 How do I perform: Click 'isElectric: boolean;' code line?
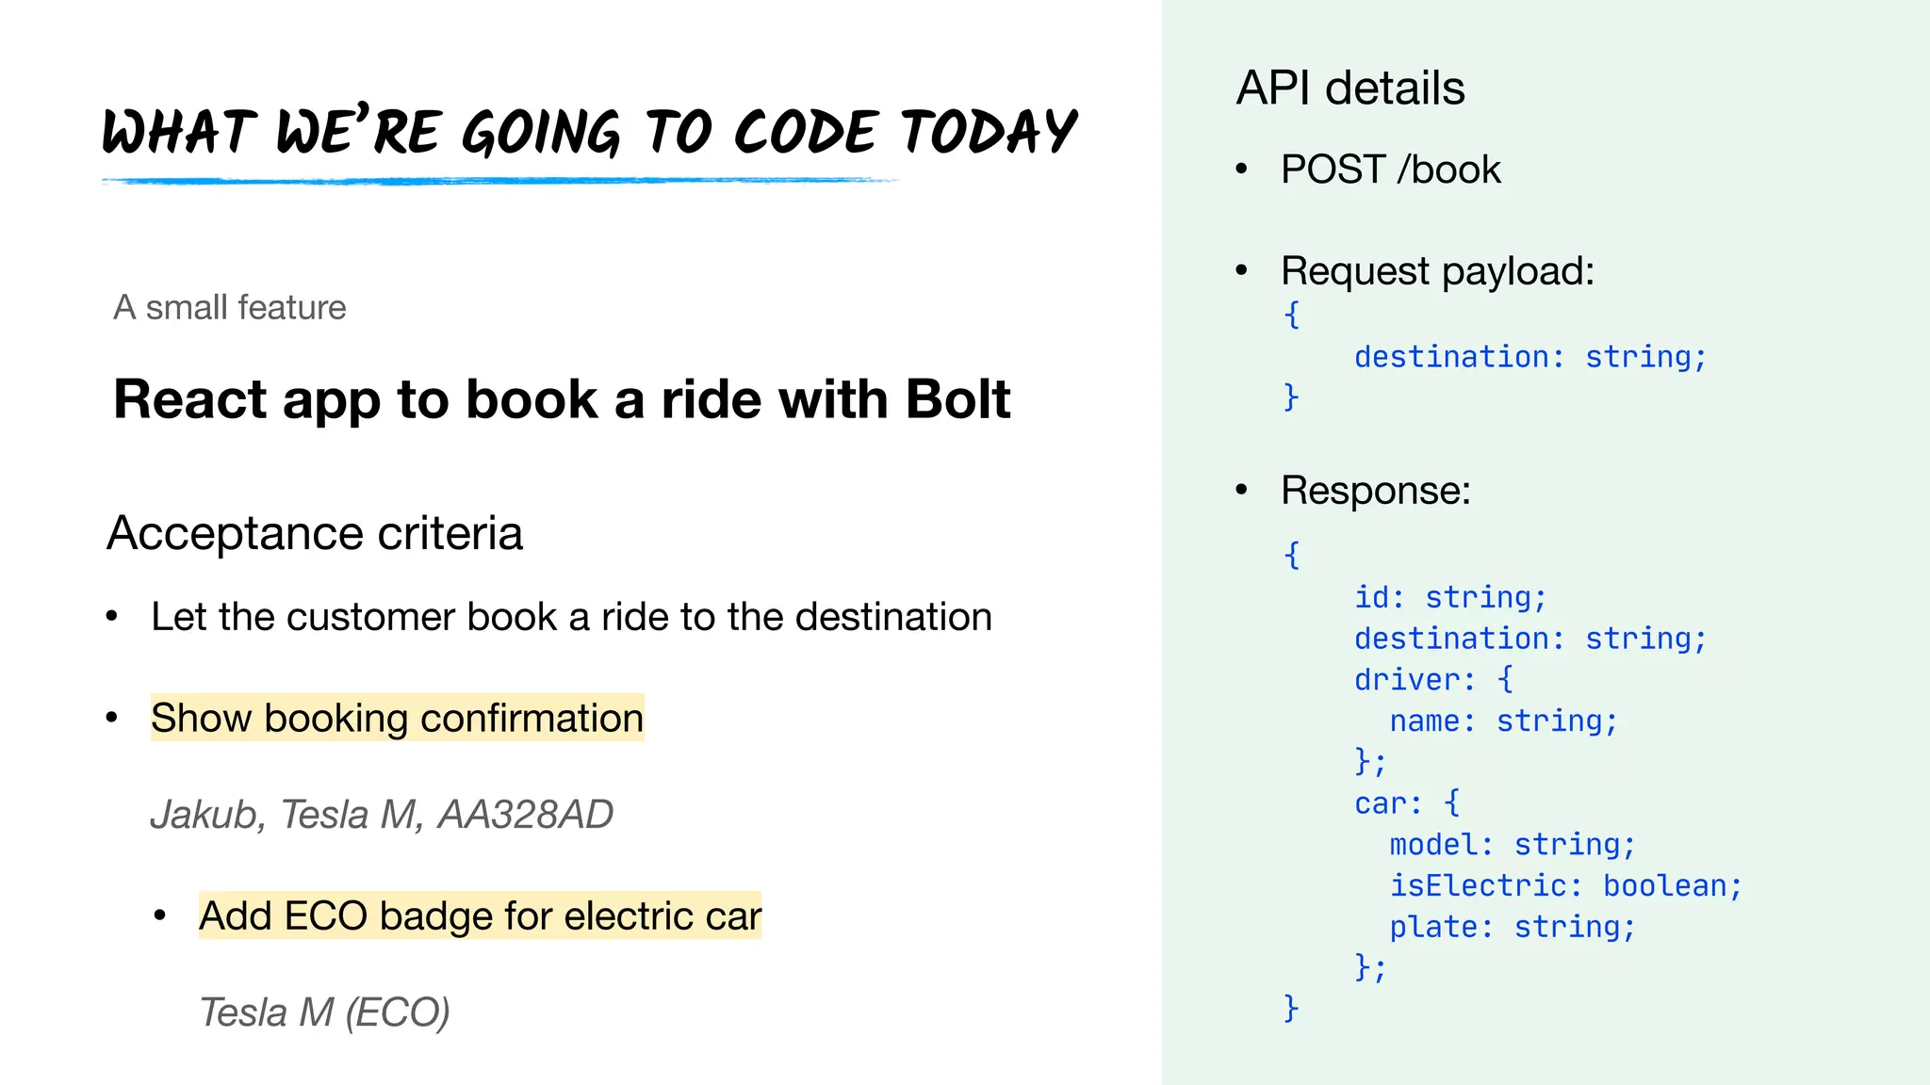[x=1565, y=886]
